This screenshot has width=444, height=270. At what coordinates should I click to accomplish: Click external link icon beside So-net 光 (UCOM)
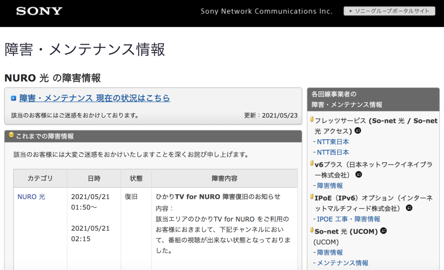pyautogui.click(x=384, y=231)
